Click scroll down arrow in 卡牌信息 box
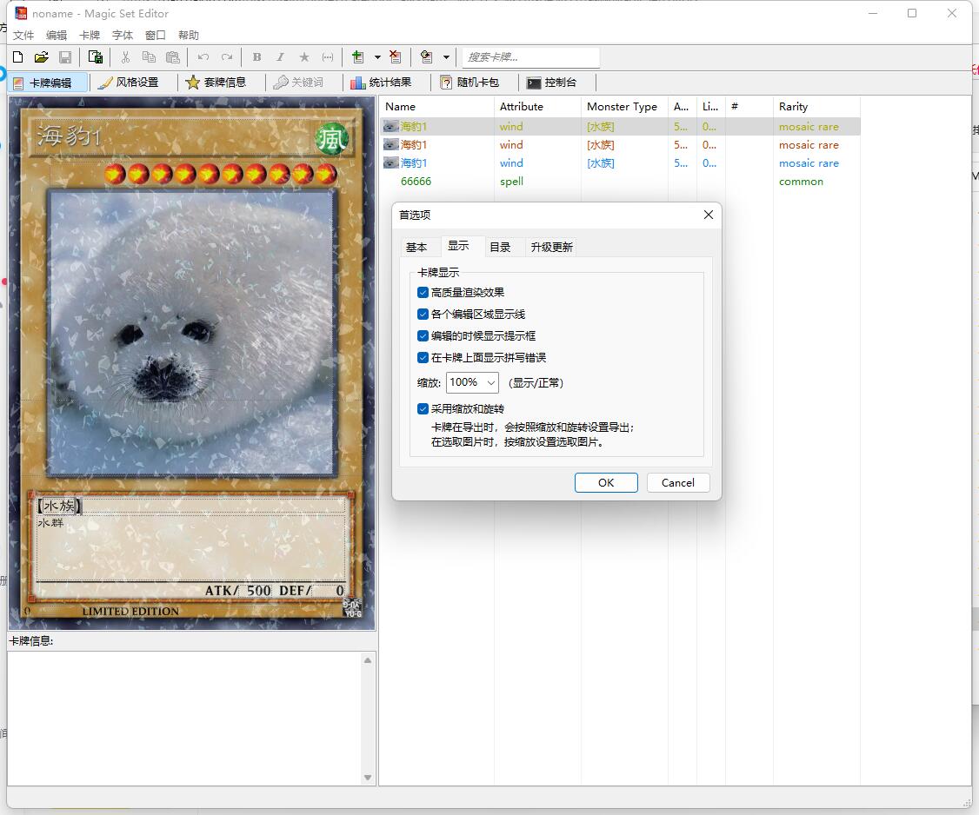 (368, 778)
